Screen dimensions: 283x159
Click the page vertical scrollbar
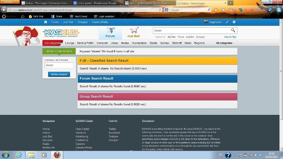(x=281, y=71)
